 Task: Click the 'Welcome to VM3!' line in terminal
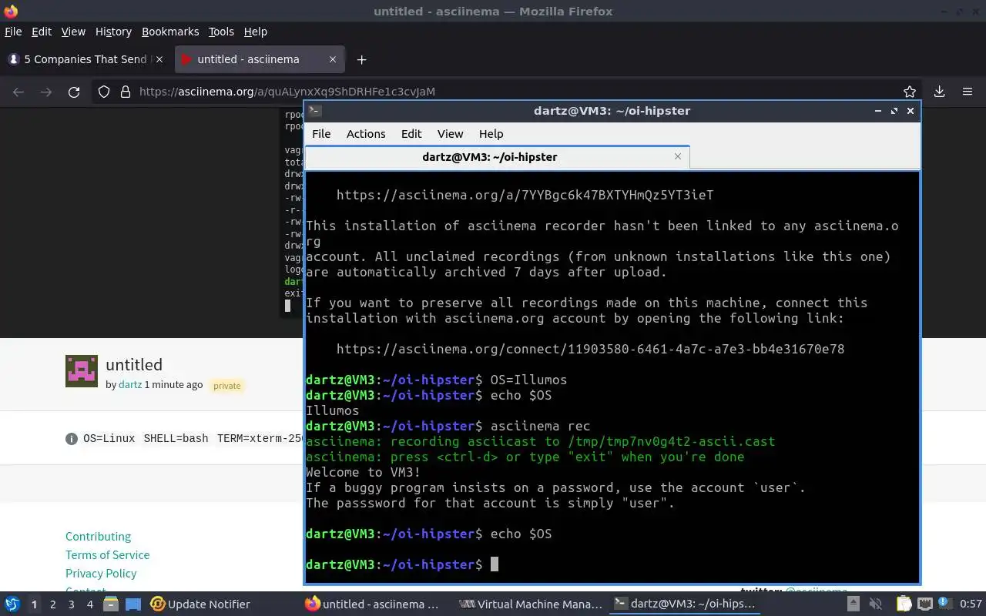click(x=363, y=472)
